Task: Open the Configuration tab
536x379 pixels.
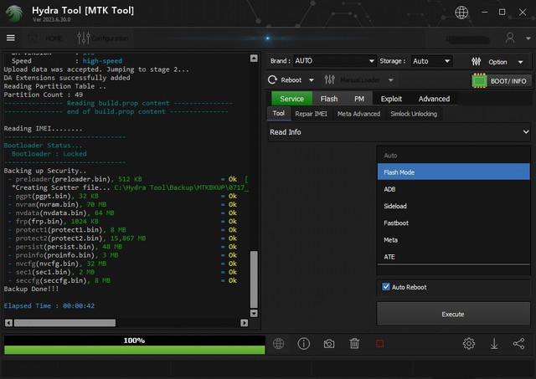Action: pyautogui.click(x=102, y=38)
